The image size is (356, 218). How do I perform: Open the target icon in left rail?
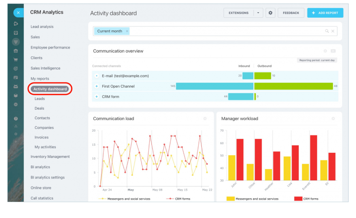pyautogui.click(x=16, y=69)
